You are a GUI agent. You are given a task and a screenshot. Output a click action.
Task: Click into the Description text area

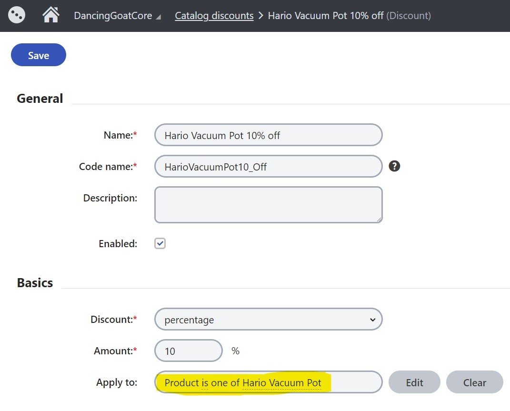269,205
